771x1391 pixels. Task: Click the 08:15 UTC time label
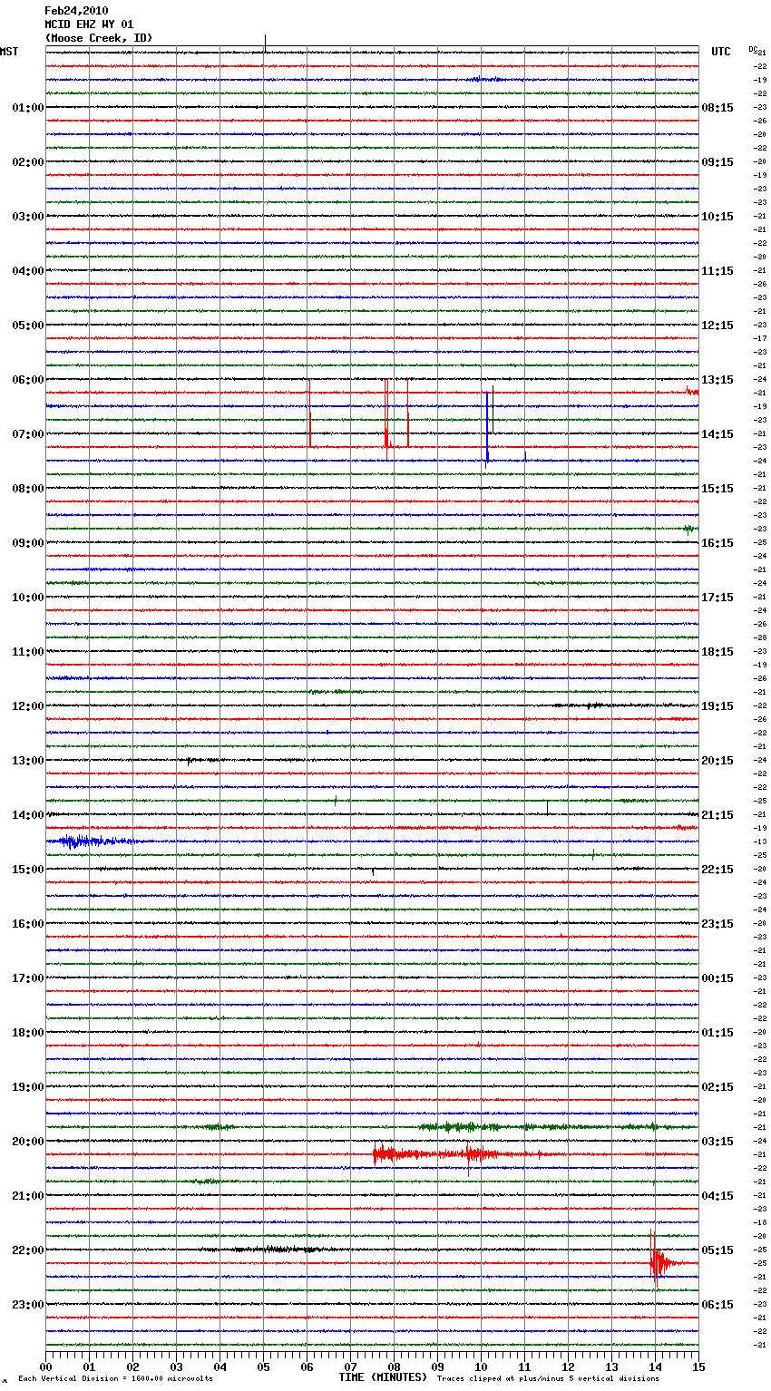pyautogui.click(x=717, y=108)
